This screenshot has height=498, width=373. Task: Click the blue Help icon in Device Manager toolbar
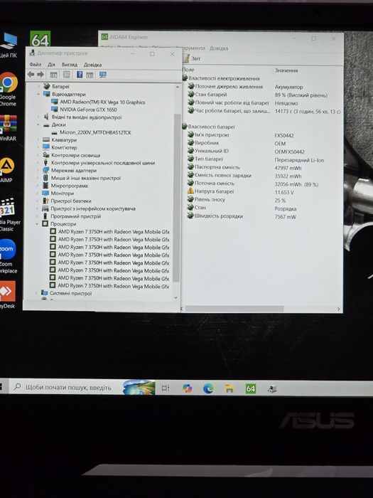(80, 75)
